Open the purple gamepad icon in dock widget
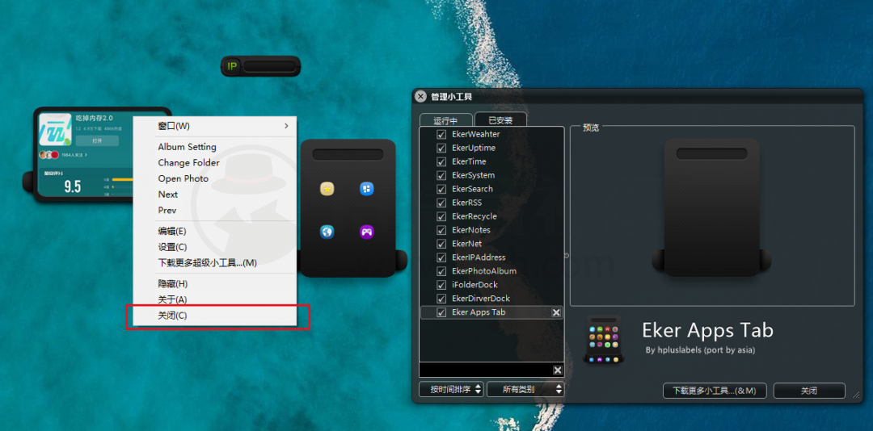Screen dimensions: 873x431 tap(366, 232)
